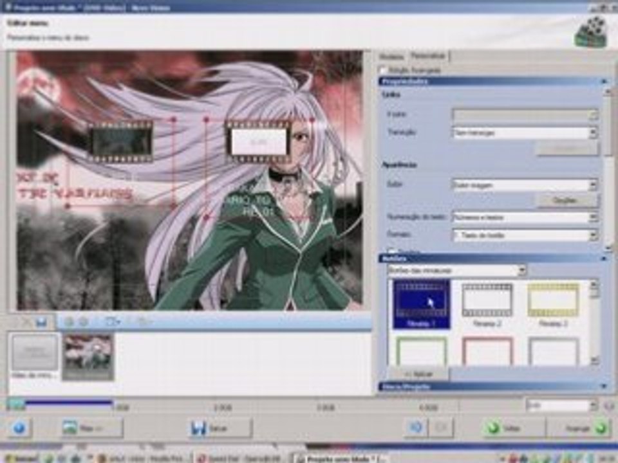Click the Mais button in the bottom bar
This screenshot has height=463, width=618.
(91, 428)
